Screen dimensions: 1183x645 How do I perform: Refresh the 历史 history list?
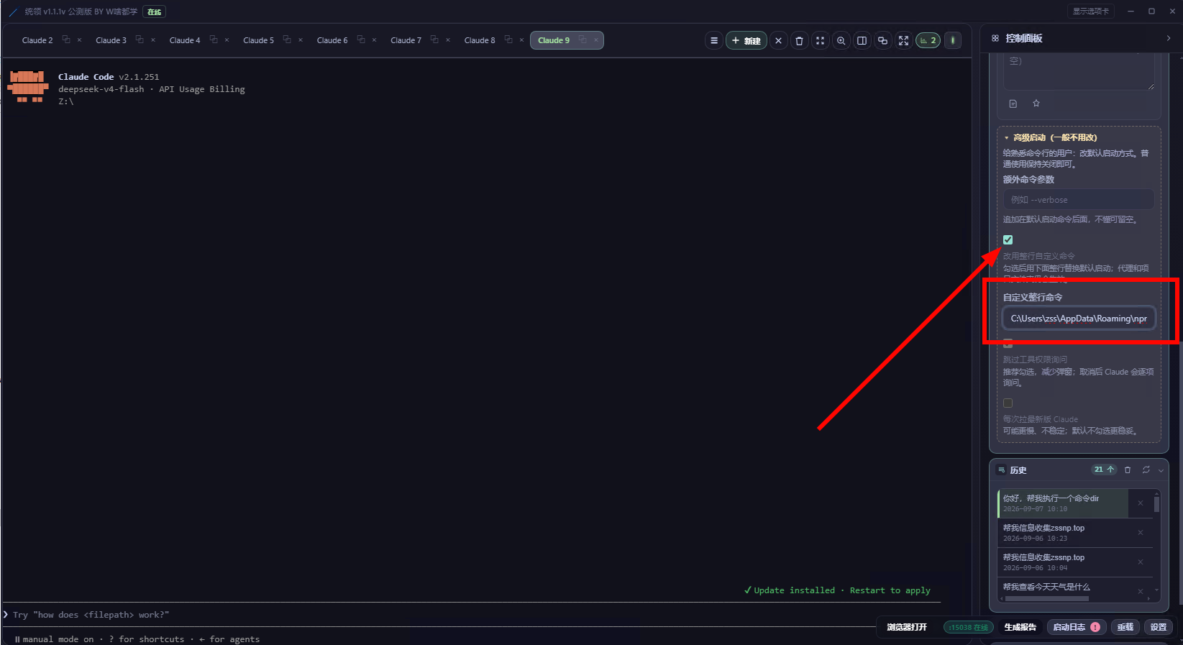pos(1146,470)
